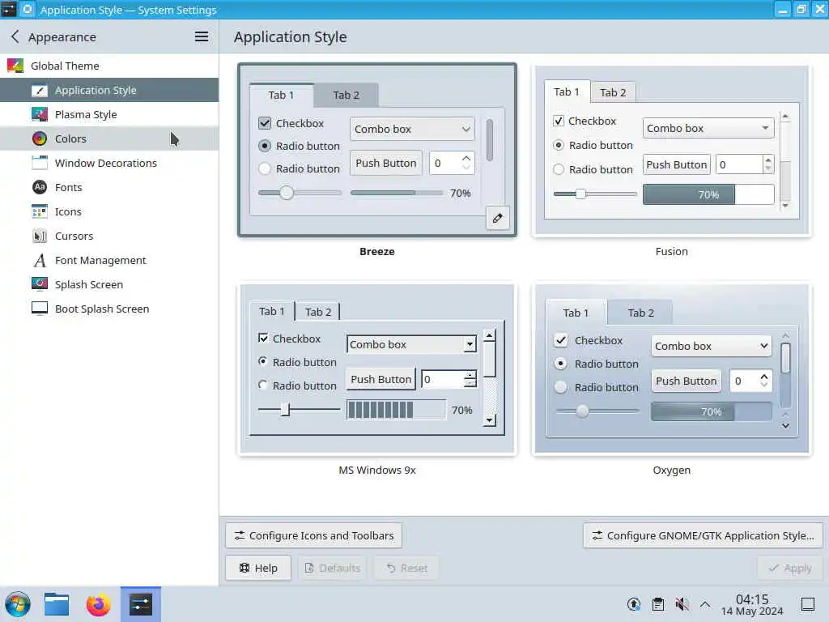Open the Combo box in Fusion preview
The image size is (829, 622).
[708, 128]
